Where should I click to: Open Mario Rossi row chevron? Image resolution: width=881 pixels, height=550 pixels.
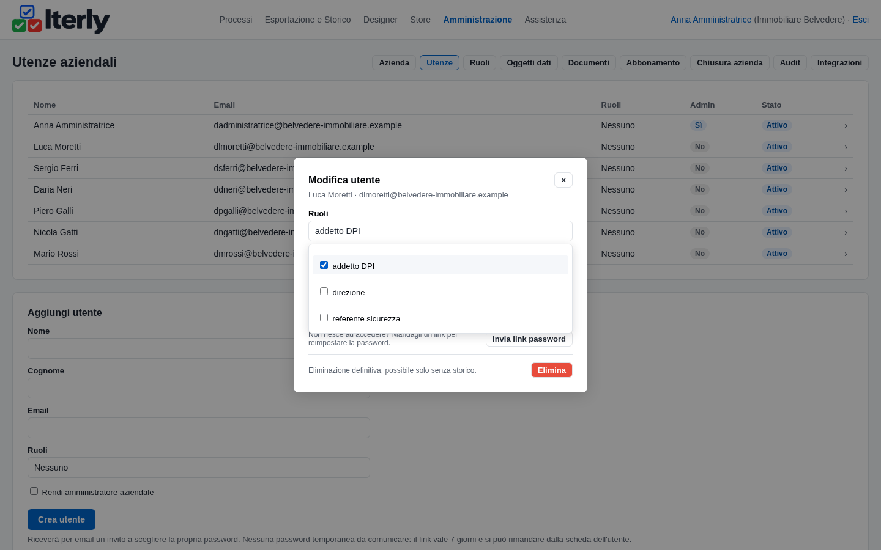coord(846,254)
